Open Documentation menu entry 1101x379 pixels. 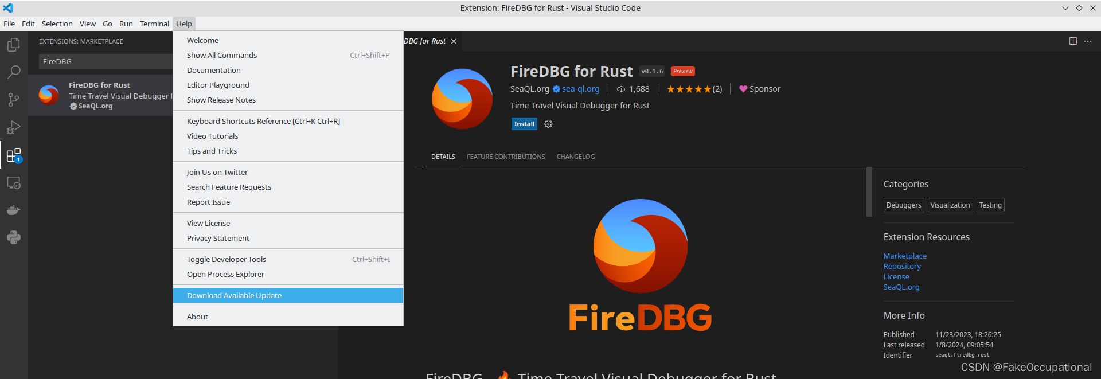click(x=288, y=70)
